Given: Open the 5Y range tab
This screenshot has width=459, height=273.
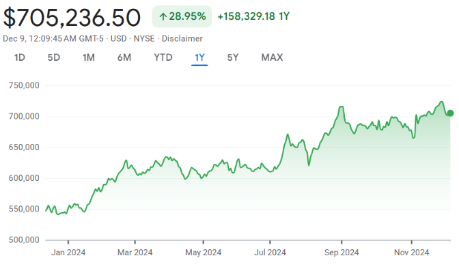Looking at the screenshot, I should (x=233, y=57).
